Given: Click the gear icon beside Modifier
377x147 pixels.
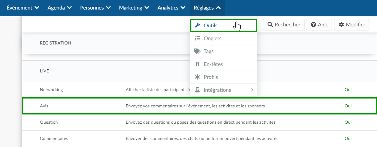Looking at the screenshot, I should (341, 25).
